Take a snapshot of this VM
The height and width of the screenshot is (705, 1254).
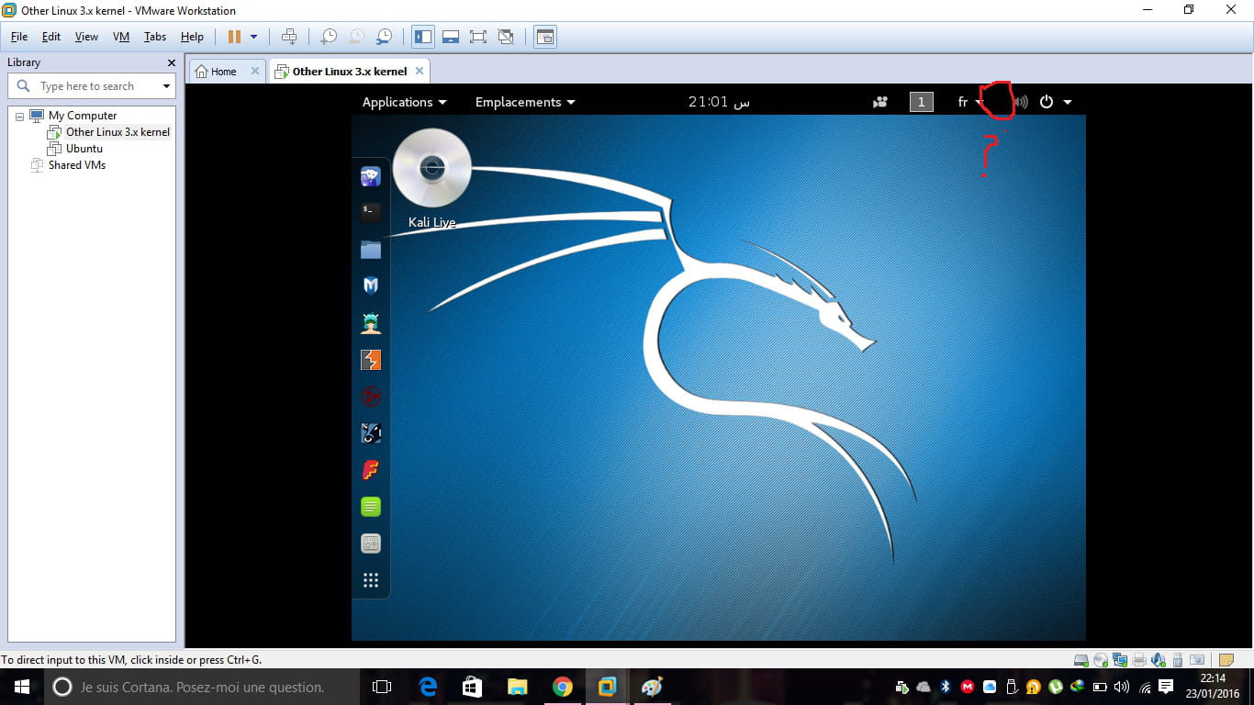pos(328,37)
